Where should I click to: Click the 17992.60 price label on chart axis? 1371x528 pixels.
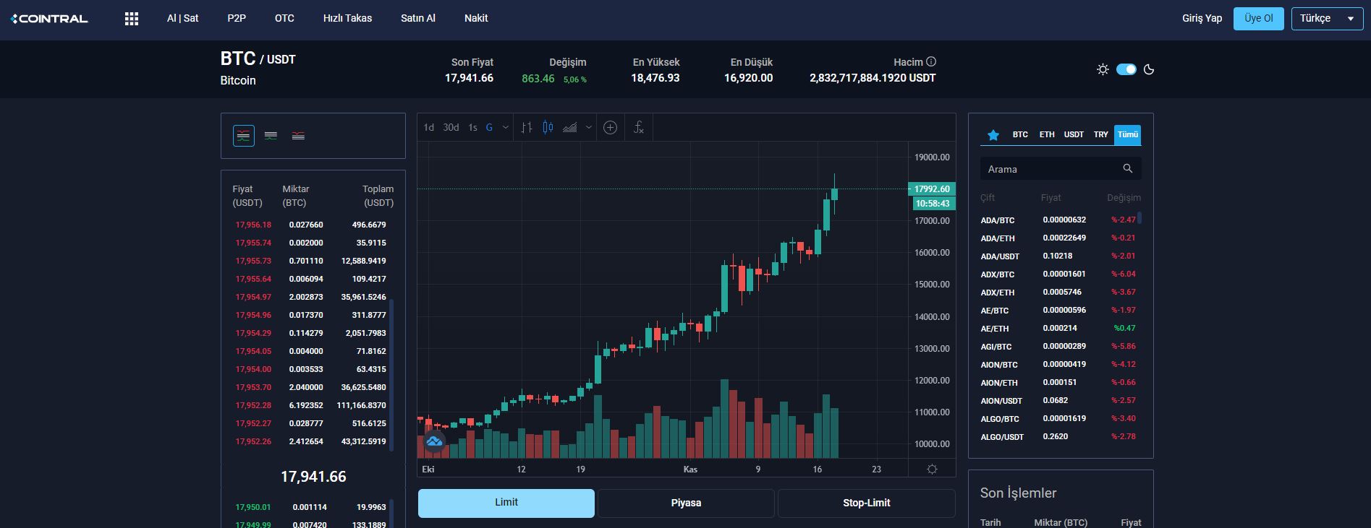point(932,189)
